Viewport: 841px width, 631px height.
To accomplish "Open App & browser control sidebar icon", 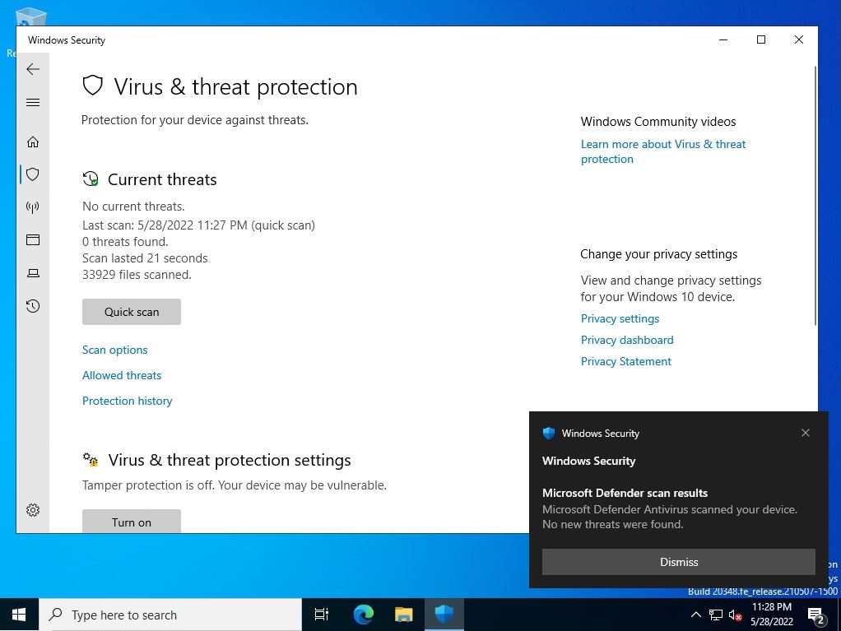I will pyautogui.click(x=33, y=239).
